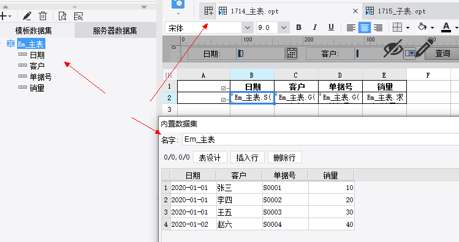Toggle the checkbox widget in cell A2
Image resolution: width=459 pixels, height=242 pixels.
(x=223, y=100)
